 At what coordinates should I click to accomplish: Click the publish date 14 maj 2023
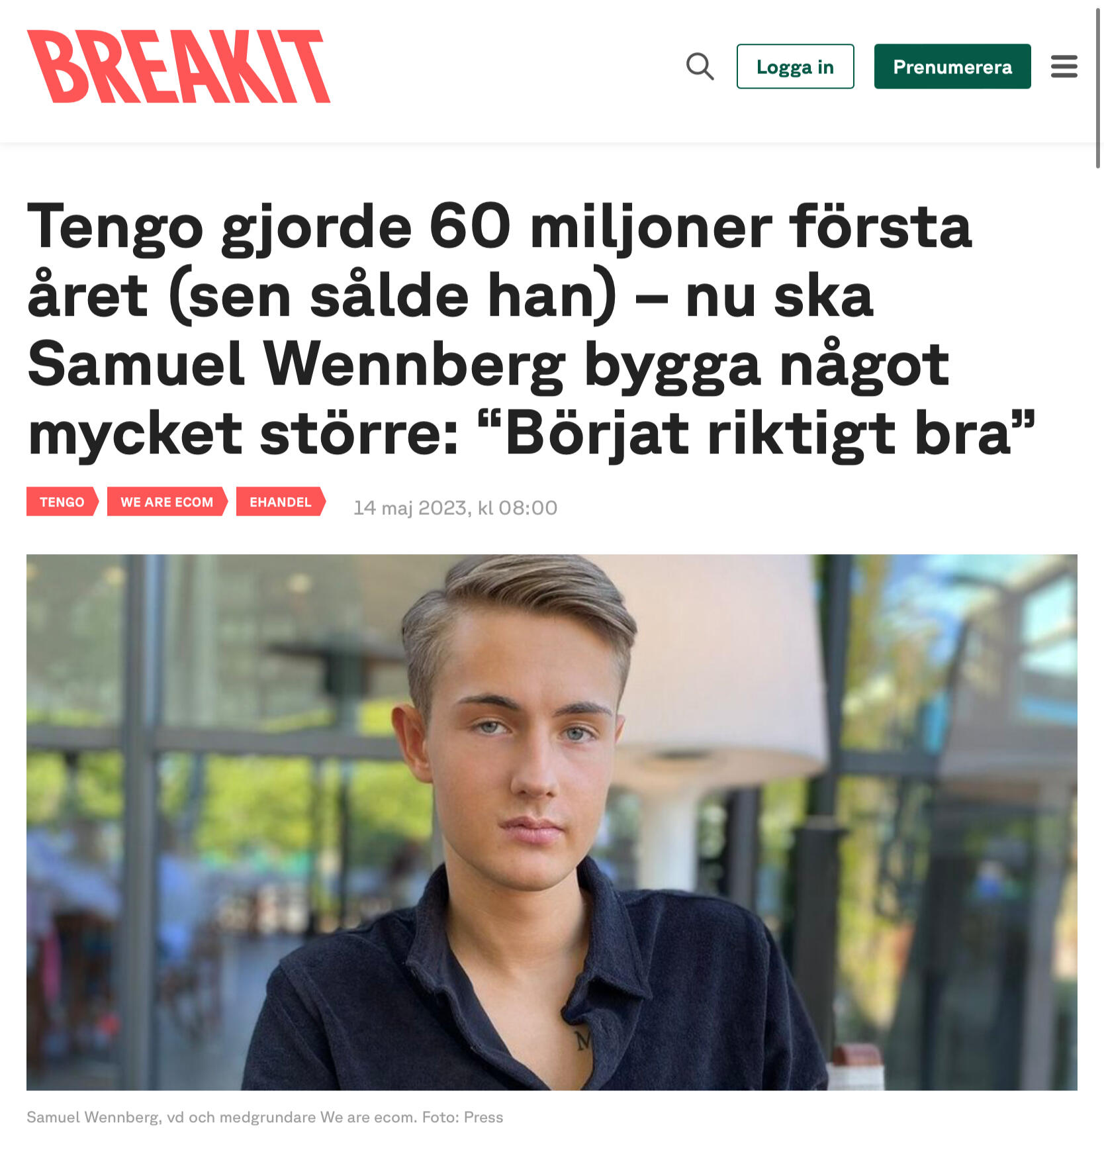(x=412, y=508)
